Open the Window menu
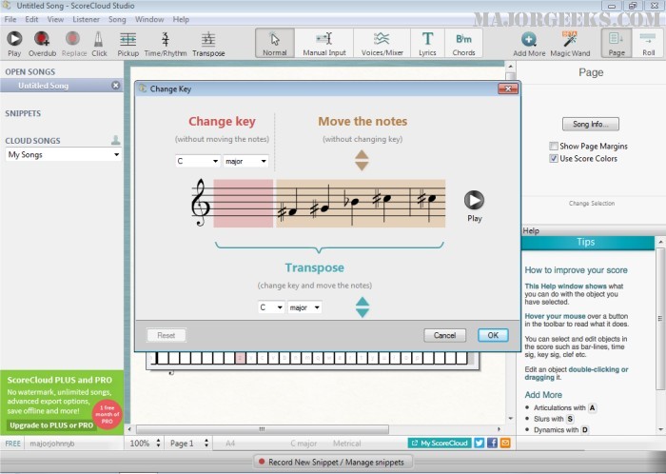666x474 pixels. tap(149, 19)
